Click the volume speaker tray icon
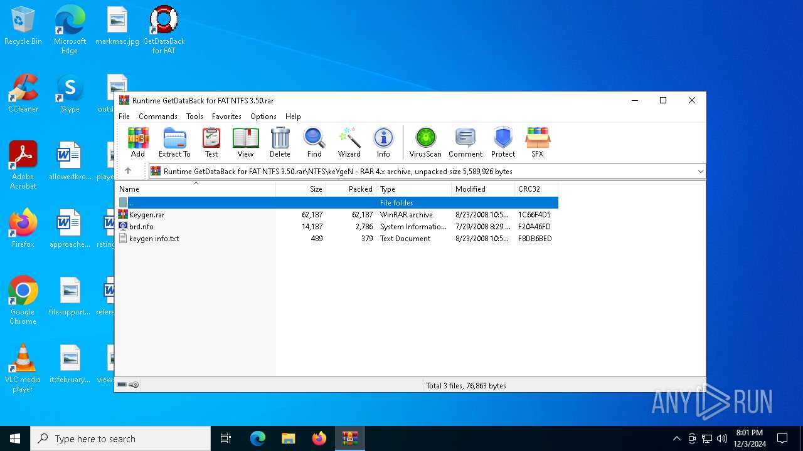The width and height of the screenshot is (803, 451). coord(722,438)
